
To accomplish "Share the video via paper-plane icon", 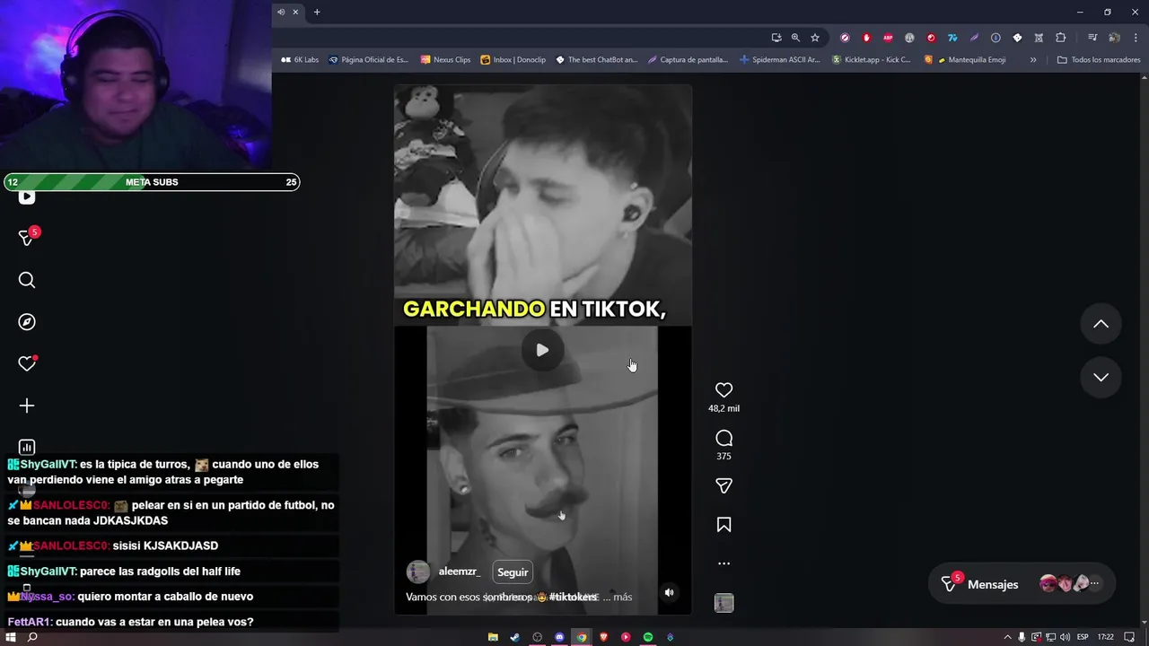I will (x=724, y=485).
